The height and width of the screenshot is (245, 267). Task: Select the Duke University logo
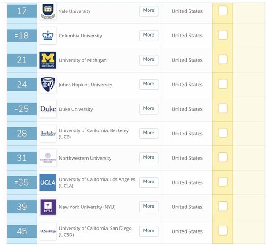tap(48, 109)
